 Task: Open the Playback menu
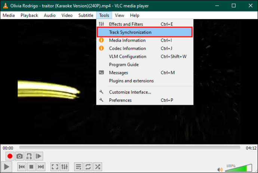(x=29, y=15)
